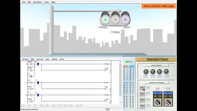
Task: Push the PB1 button
Action: click(142, 88)
